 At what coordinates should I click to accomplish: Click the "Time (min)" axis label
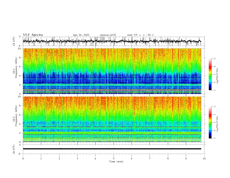116,161
